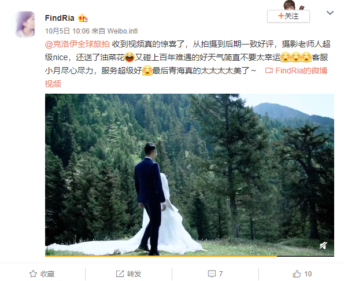Seek using the orange video progress bar
The width and height of the screenshot is (344, 281).
coord(190,256)
